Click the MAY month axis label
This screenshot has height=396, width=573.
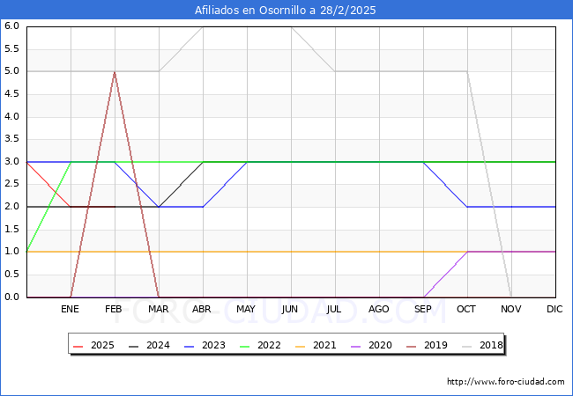pos(246,309)
